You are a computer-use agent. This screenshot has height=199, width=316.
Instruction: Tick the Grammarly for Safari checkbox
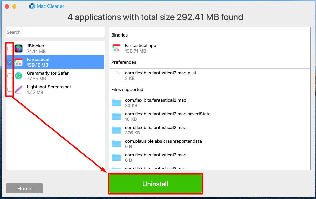10,76
